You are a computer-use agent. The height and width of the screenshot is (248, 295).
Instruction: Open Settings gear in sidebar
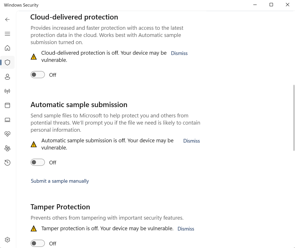tap(7, 240)
